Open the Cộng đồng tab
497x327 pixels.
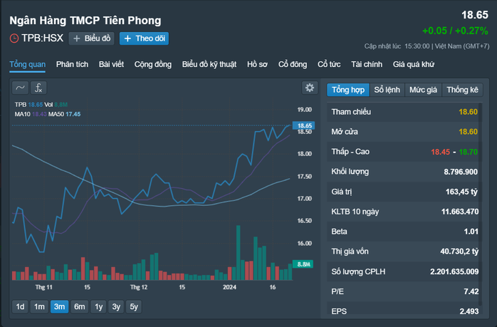[x=153, y=64]
